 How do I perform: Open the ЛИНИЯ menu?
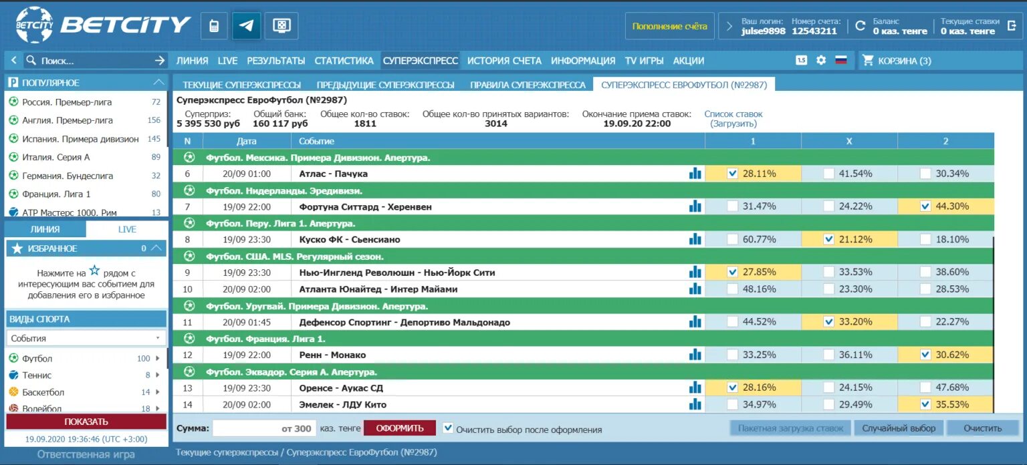192,60
